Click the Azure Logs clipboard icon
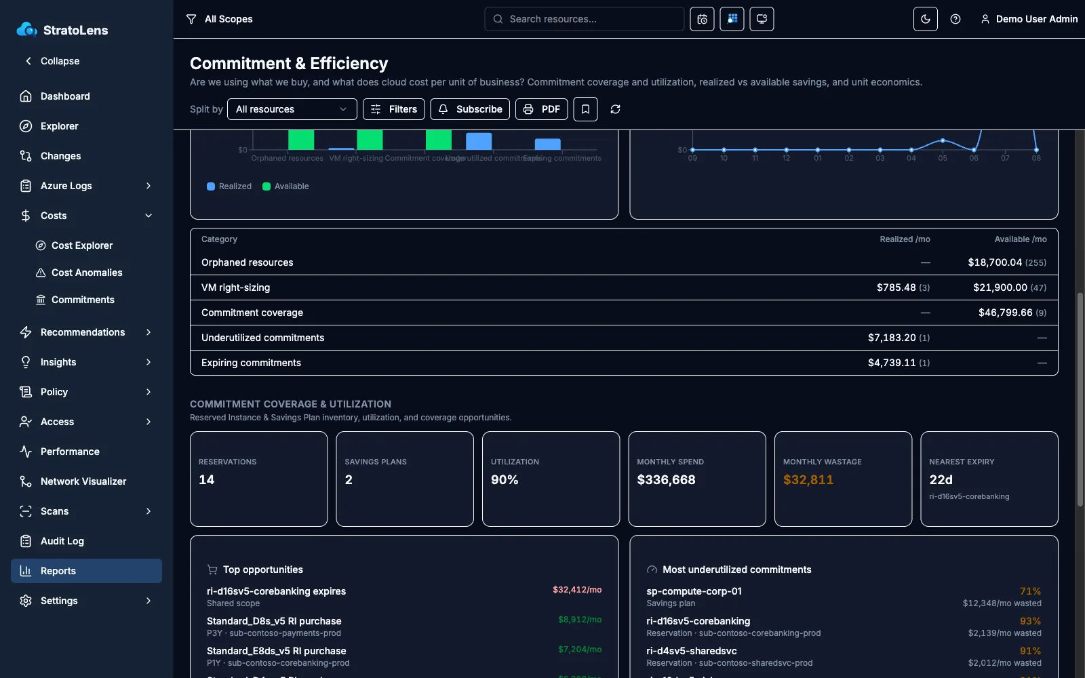This screenshot has width=1085, height=678. point(26,186)
